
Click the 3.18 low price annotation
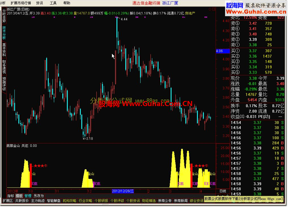point(90,139)
